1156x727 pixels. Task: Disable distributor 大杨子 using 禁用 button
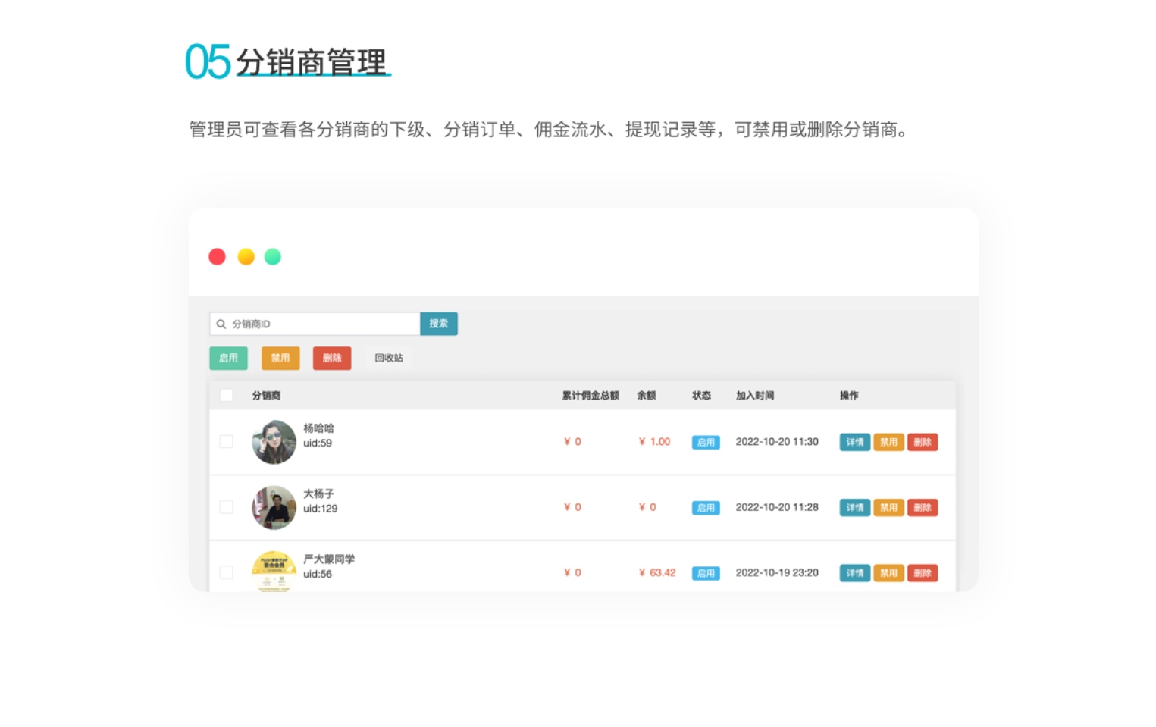tap(888, 507)
